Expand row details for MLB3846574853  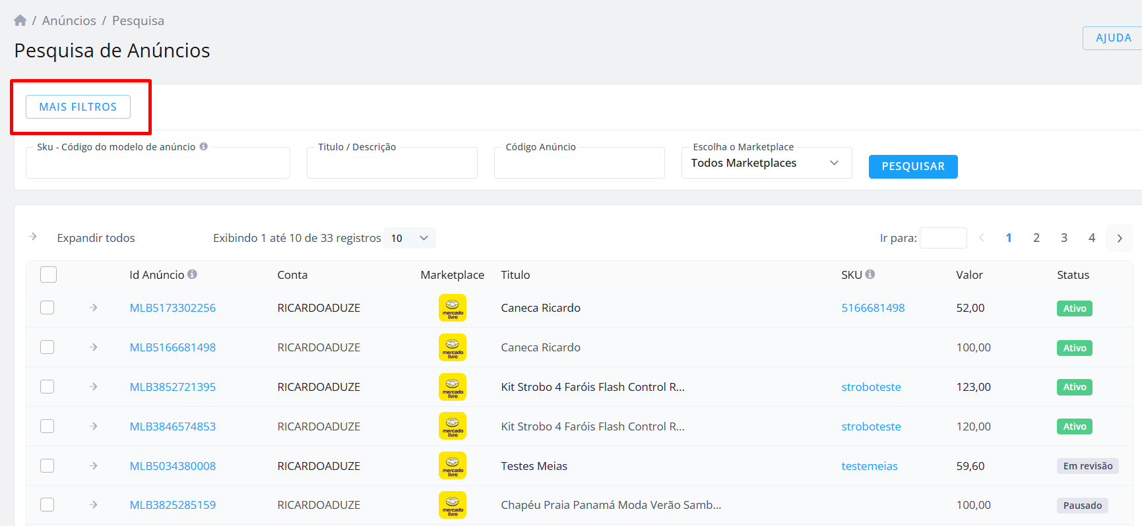(94, 426)
